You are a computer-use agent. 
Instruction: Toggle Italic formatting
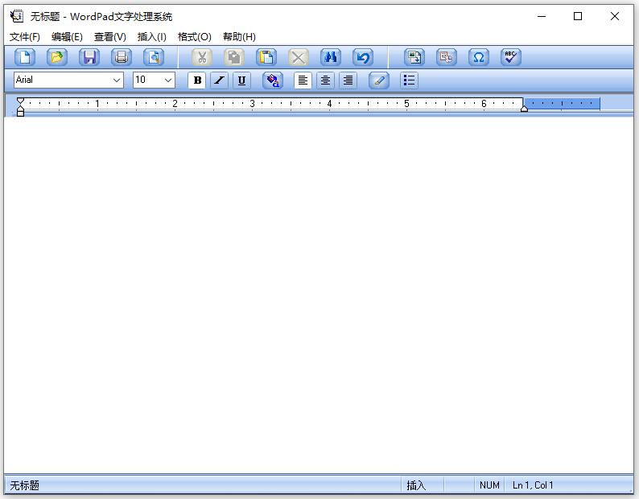pyautogui.click(x=219, y=80)
